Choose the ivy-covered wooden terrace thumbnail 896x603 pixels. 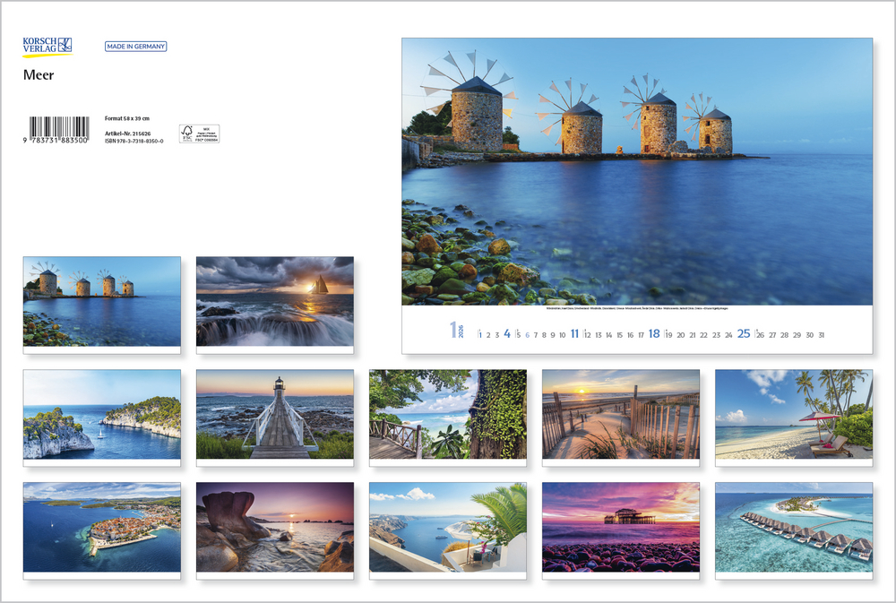[x=447, y=414]
